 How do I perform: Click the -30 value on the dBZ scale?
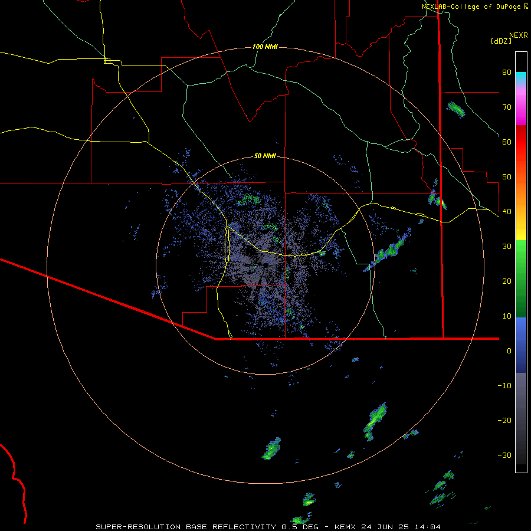[504, 455]
